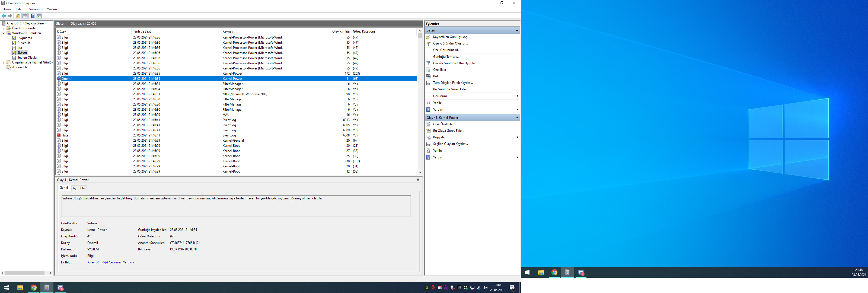This screenshot has width=868, height=293.
Task: Open the Epic Games tray icon
Action: tap(459, 288)
